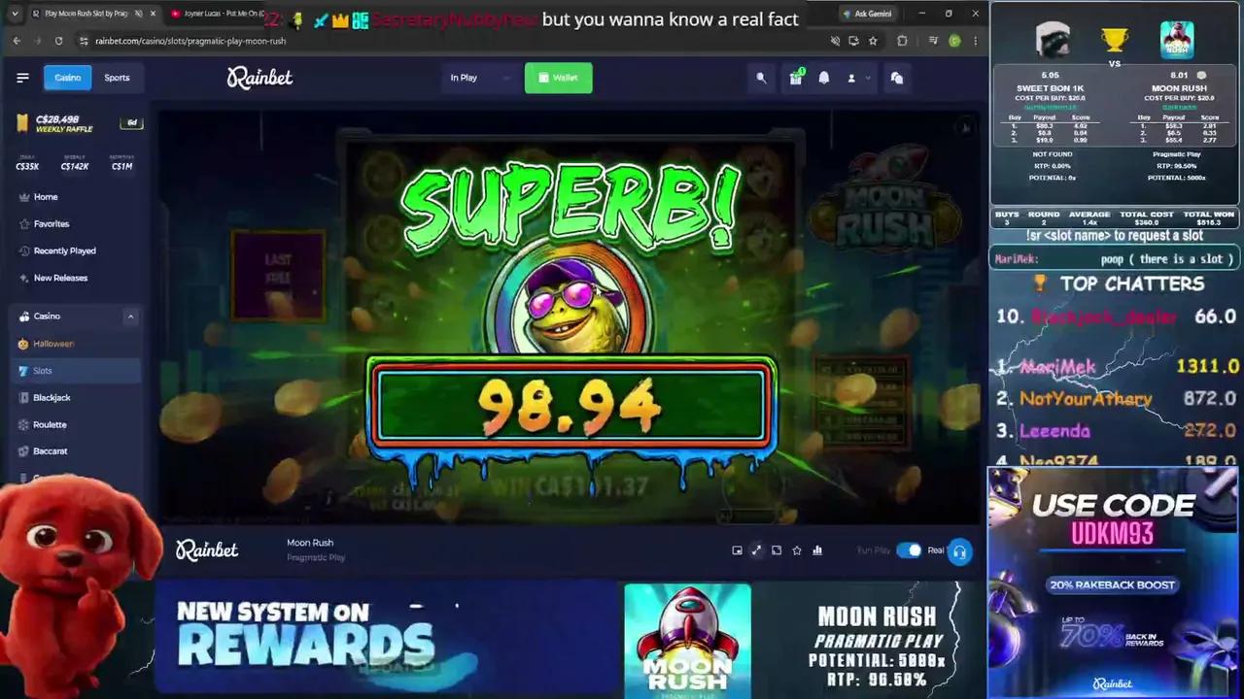Open browser extensions puzzle icon
This screenshot has width=1244, height=699.
pyautogui.click(x=902, y=41)
